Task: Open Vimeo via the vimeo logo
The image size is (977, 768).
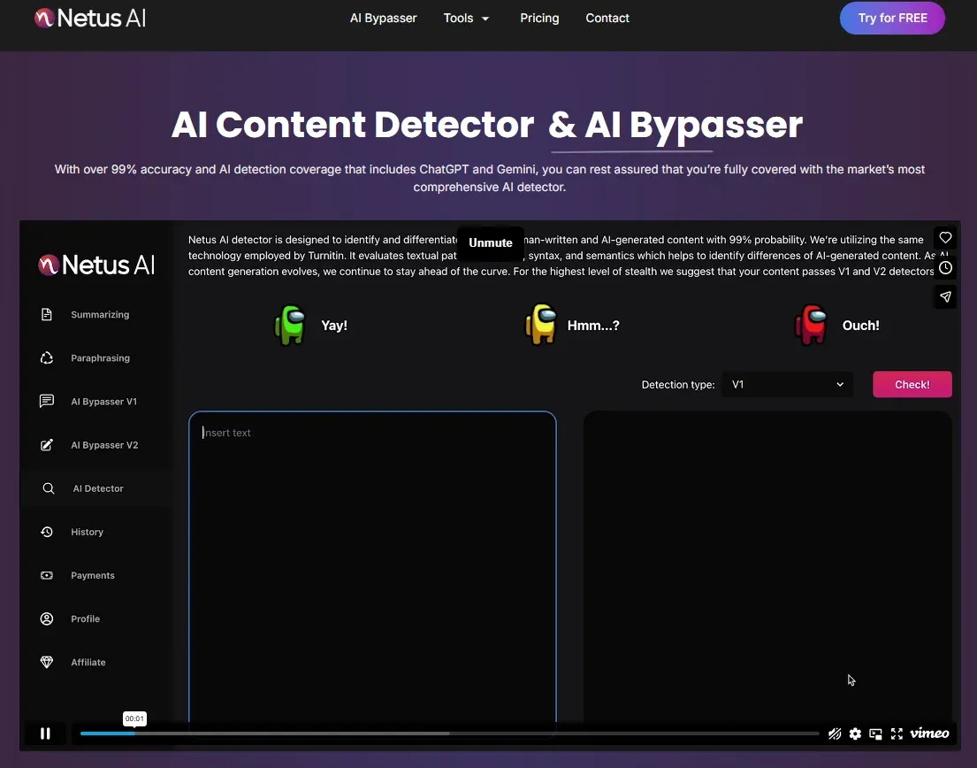Action: [x=929, y=733]
